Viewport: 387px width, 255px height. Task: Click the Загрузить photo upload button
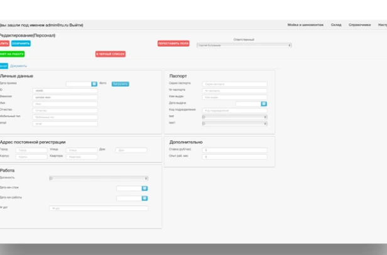tap(120, 84)
